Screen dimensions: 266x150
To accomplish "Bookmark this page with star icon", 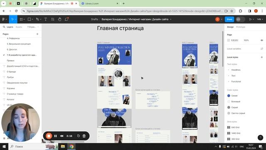I will tap(232, 11).
